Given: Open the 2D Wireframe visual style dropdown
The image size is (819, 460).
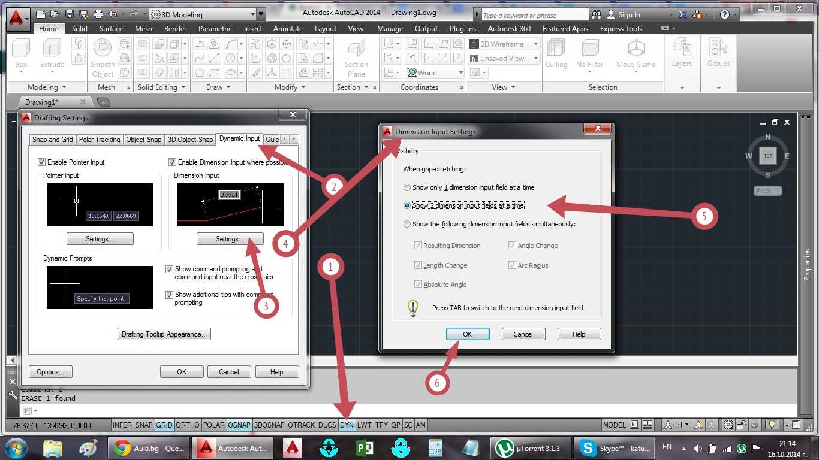Looking at the screenshot, I should (504, 44).
